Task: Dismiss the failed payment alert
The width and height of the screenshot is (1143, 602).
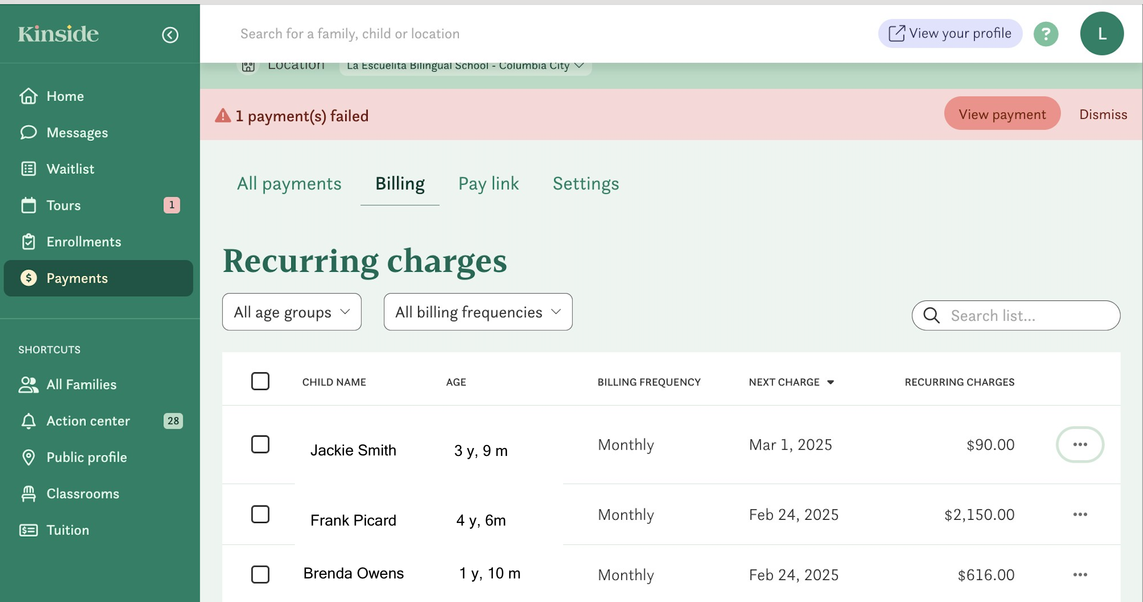Action: [1103, 114]
